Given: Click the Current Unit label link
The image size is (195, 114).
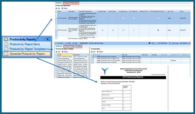Looking at the screenshot, I should pyautogui.click(x=84, y=43).
